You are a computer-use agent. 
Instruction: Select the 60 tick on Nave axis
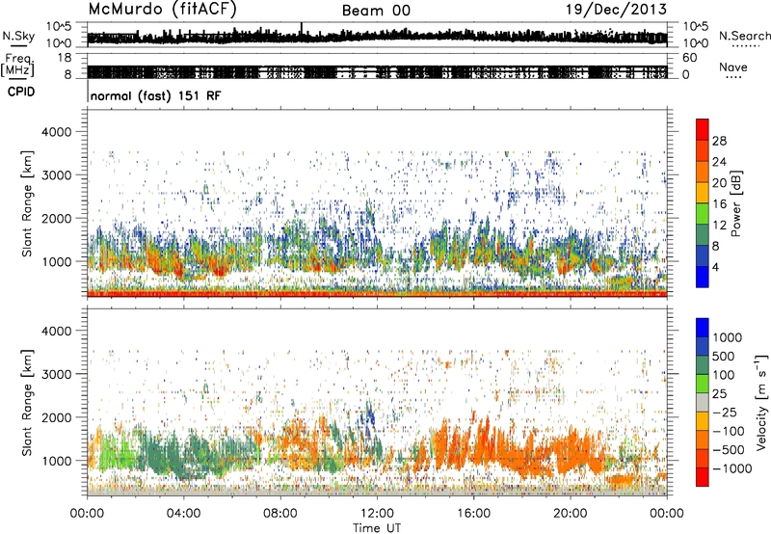[690, 58]
